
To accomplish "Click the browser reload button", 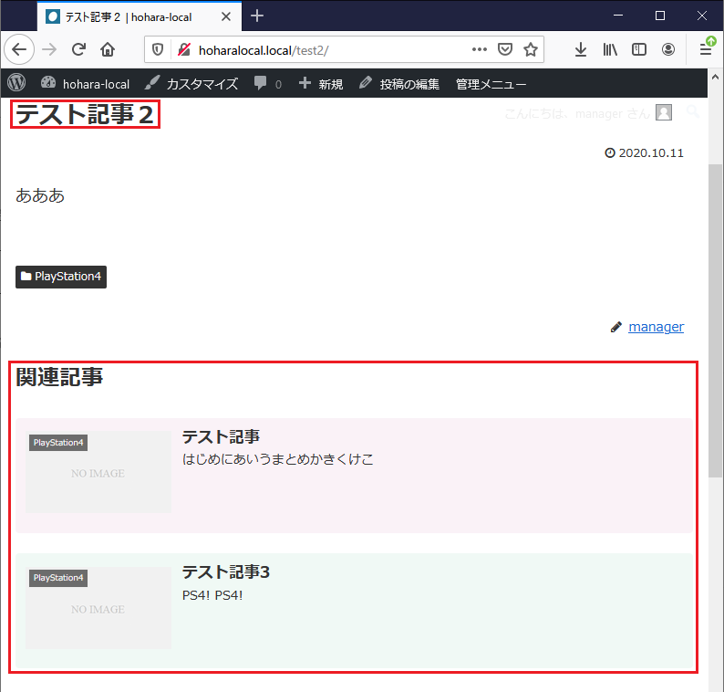I will coord(78,49).
